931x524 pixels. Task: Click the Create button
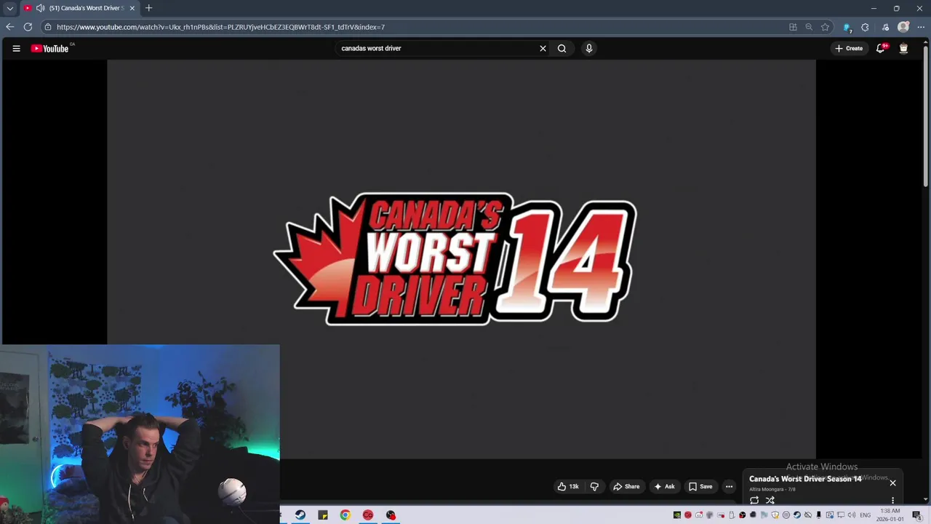(849, 49)
